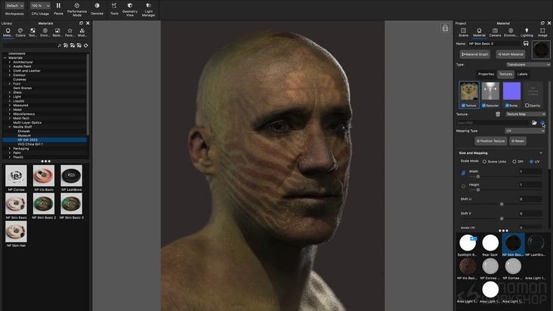553x311 pixels.
Task: Uncheck the Specular texture checkbox
Action: coord(483,105)
